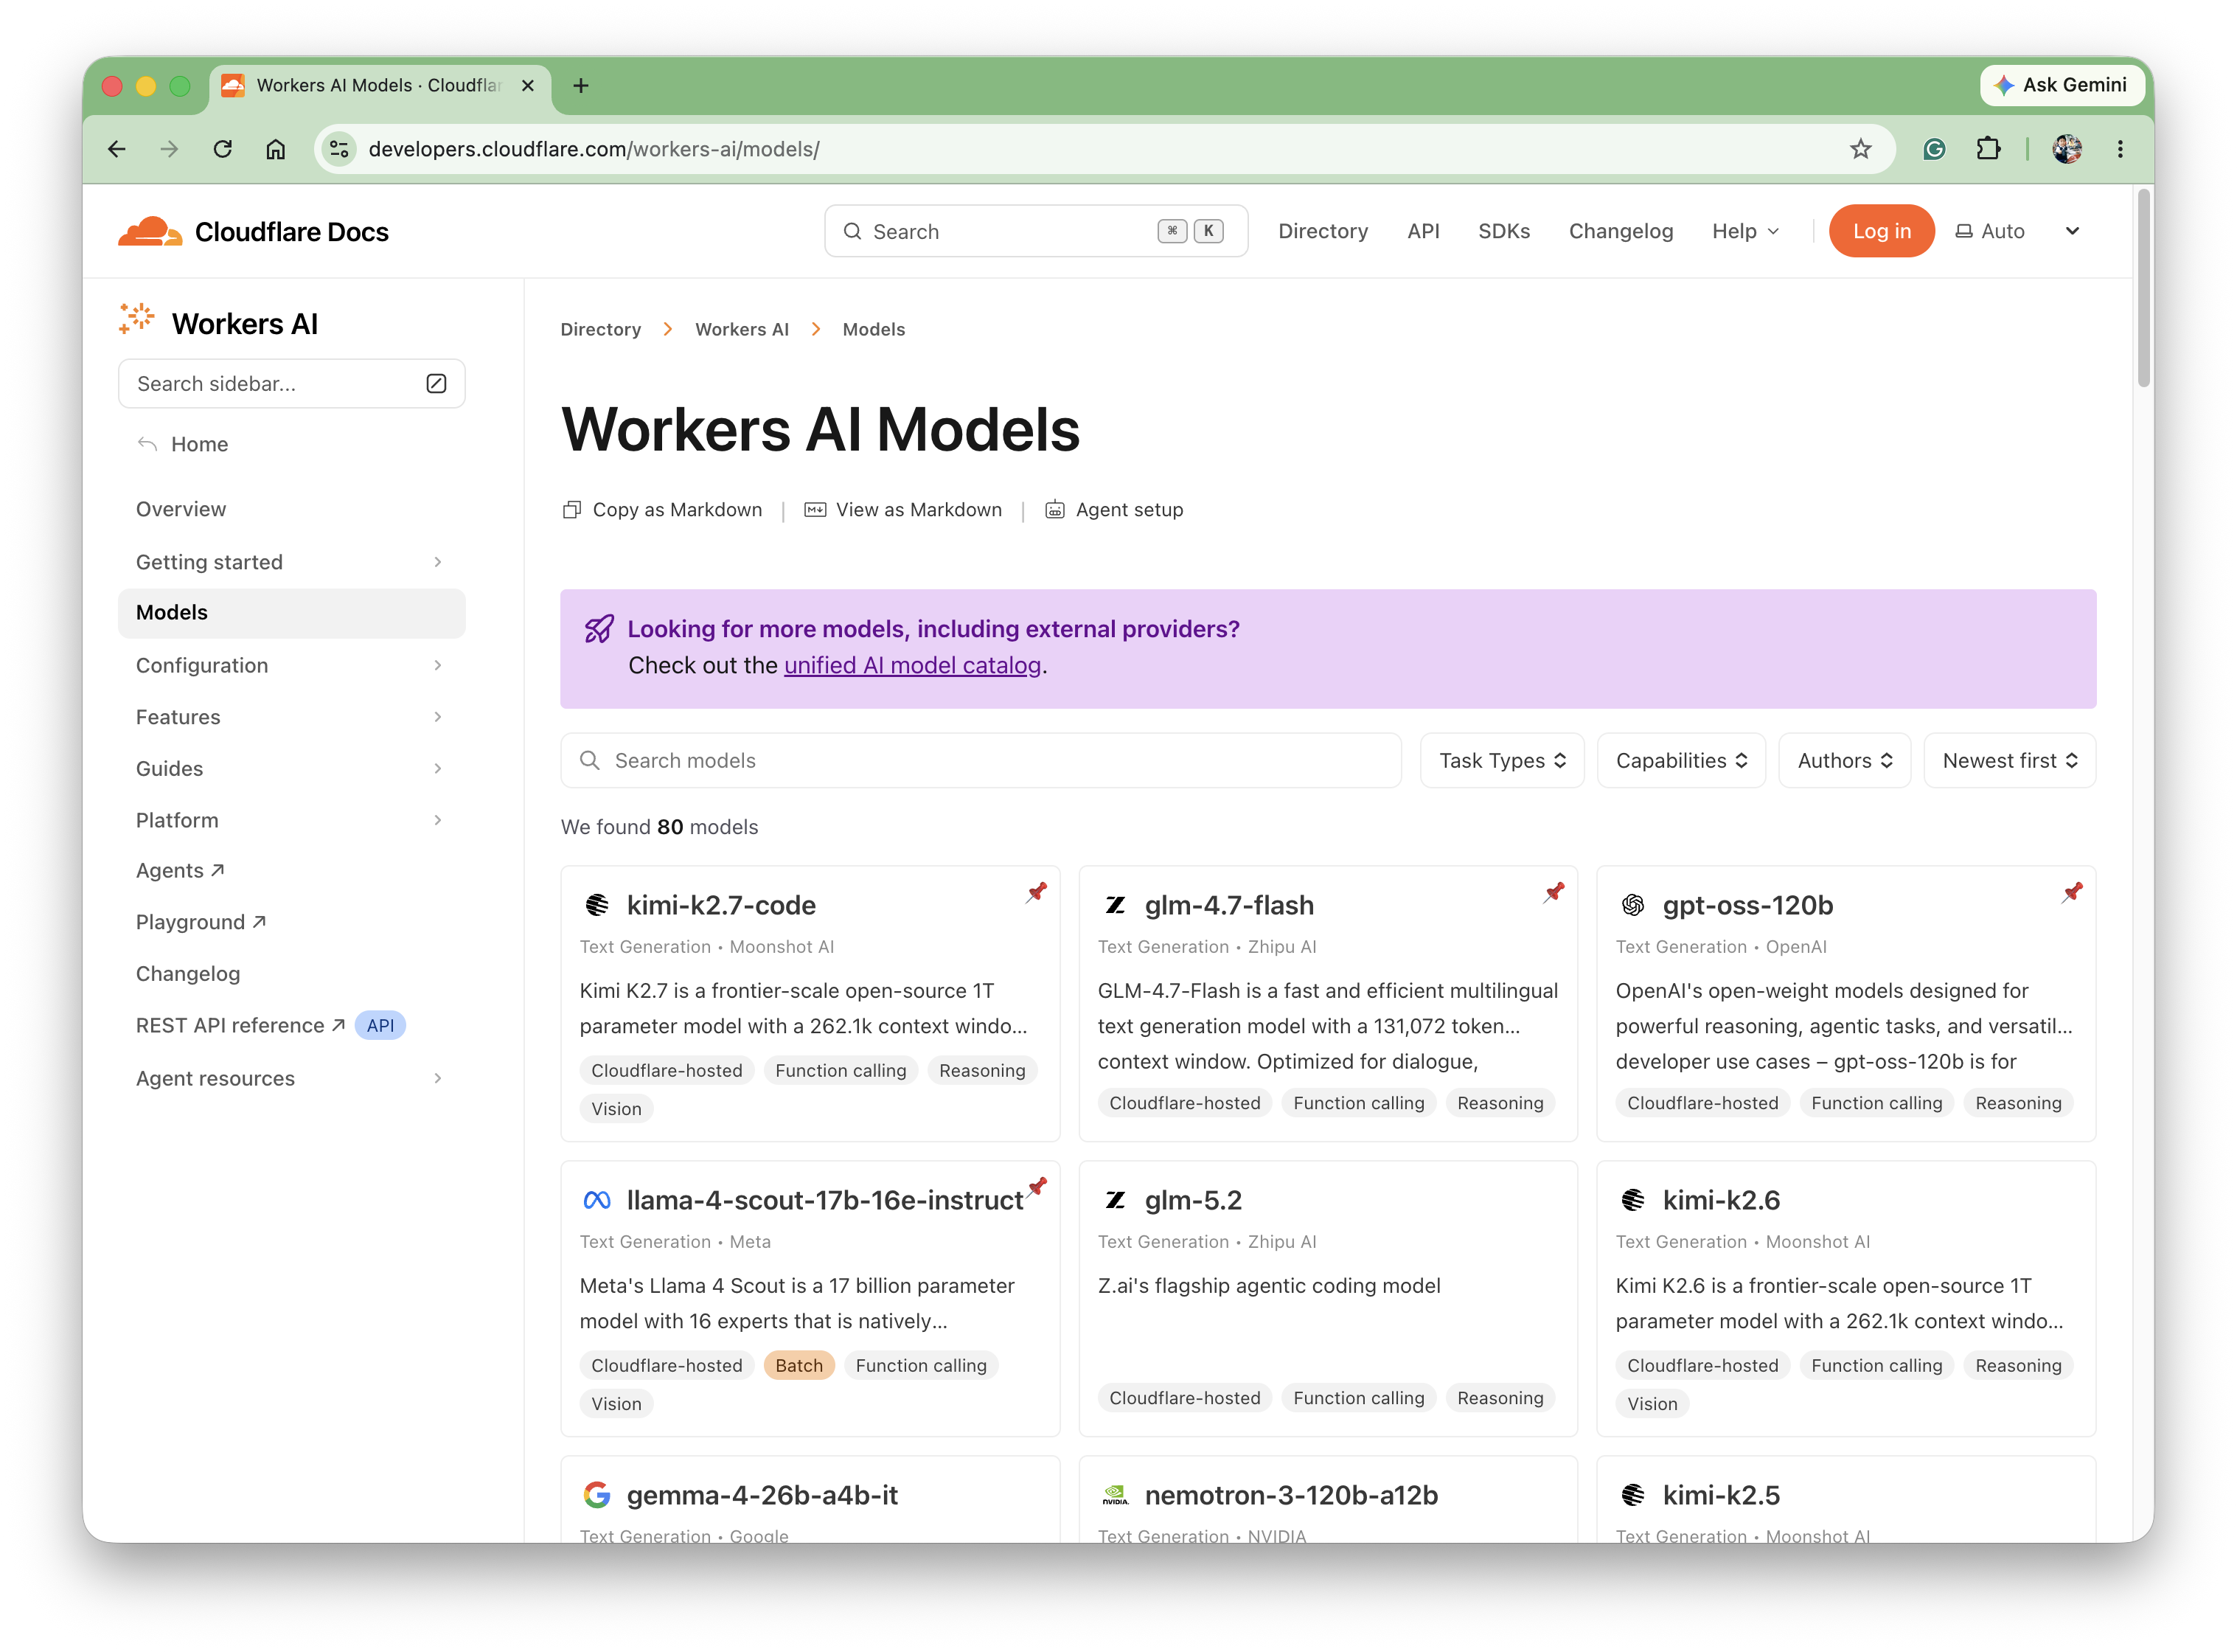The height and width of the screenshot is (1652, 2237).
Task: Click the glm-5.2 model card title
Action: click(1192, 1200)
